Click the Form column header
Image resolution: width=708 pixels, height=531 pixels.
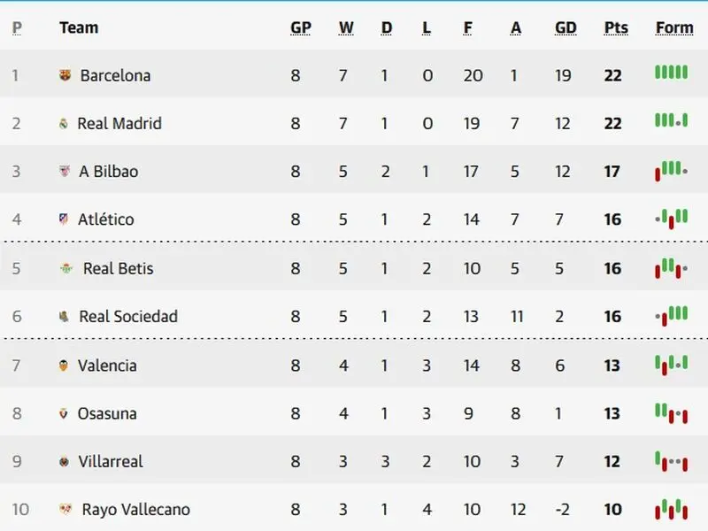[x=674, y=28]
